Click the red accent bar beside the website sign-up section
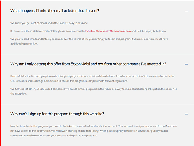Screen dimensions: 194x146 (x=1, y=125)
